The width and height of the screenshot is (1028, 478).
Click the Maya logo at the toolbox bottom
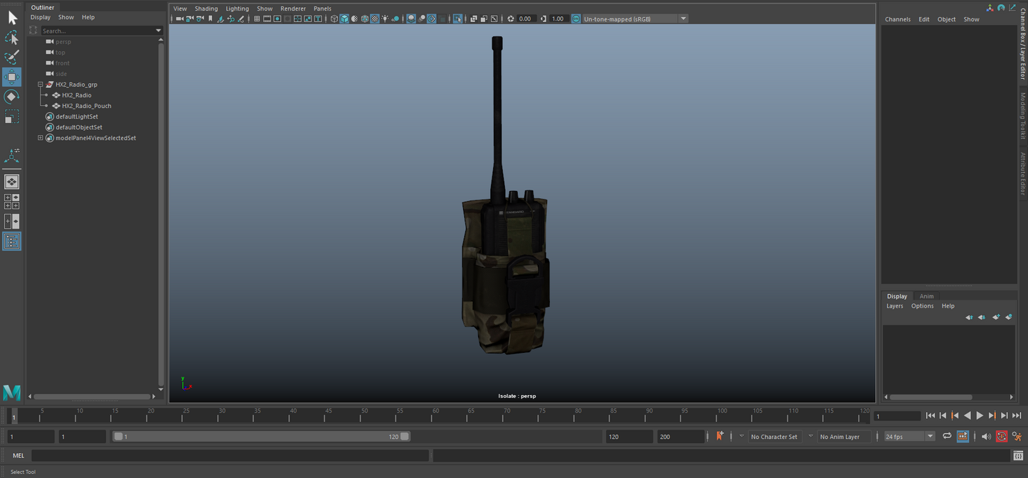11,392
